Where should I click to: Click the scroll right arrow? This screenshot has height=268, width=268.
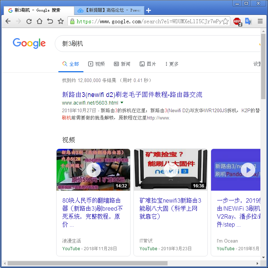coord(257,263)
